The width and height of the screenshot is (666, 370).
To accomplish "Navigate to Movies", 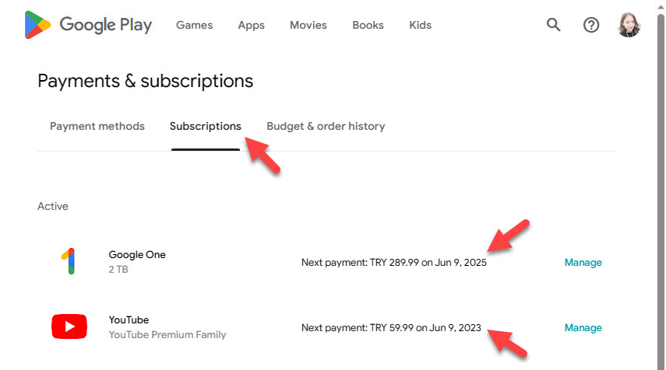I will coord(308,25).
